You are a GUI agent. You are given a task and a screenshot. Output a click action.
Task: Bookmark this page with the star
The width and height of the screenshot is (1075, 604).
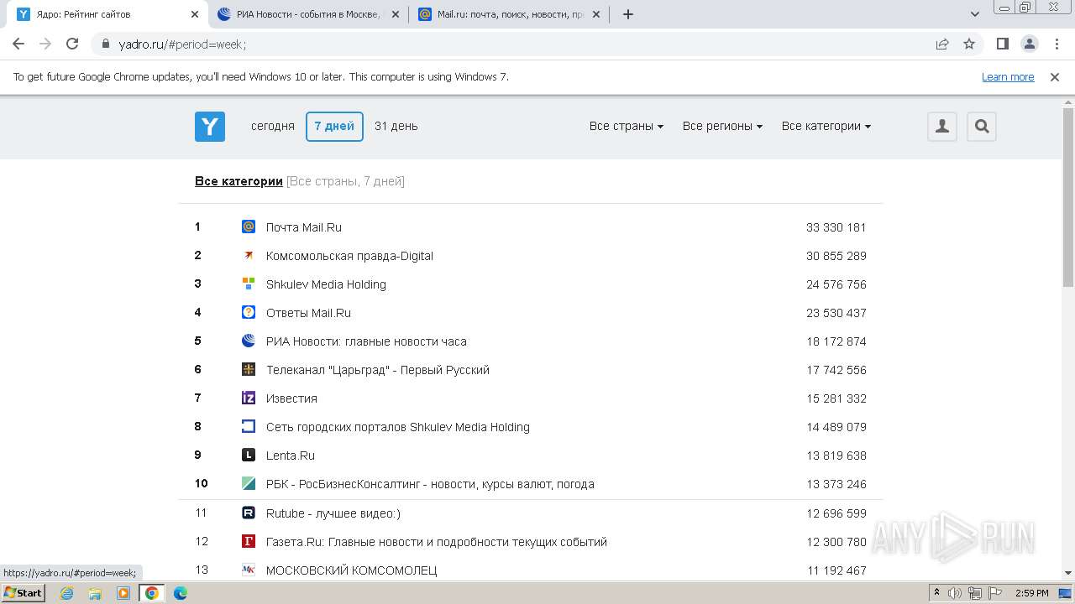coord(969,44)
